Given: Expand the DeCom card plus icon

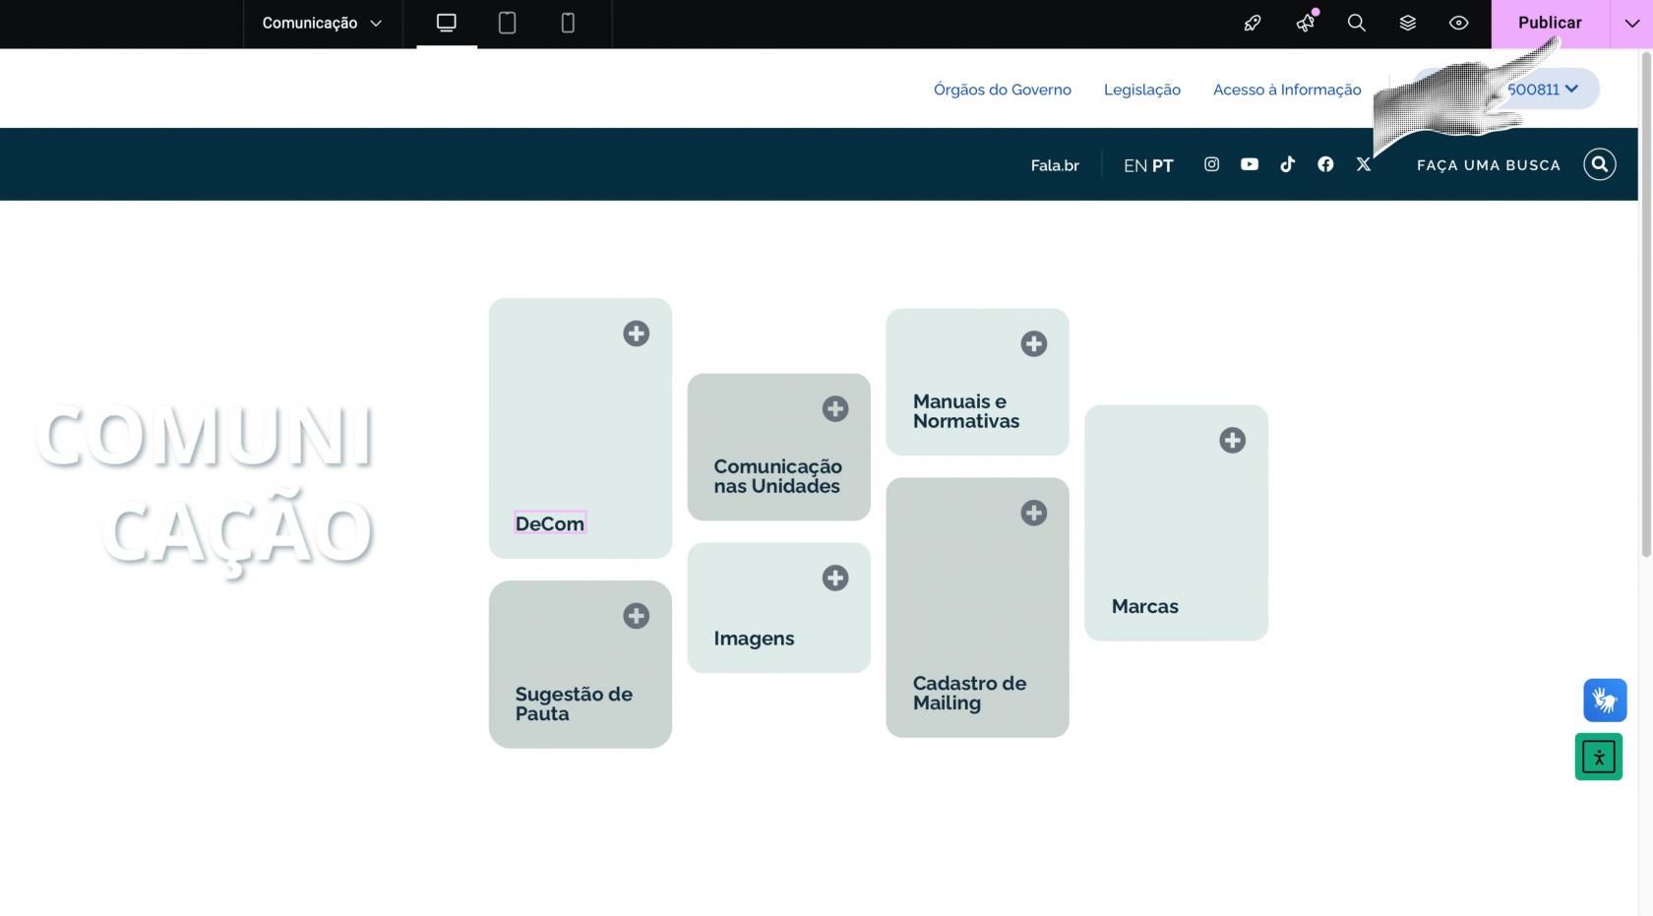Looking at the screenshot, I should tap(637, 334).
